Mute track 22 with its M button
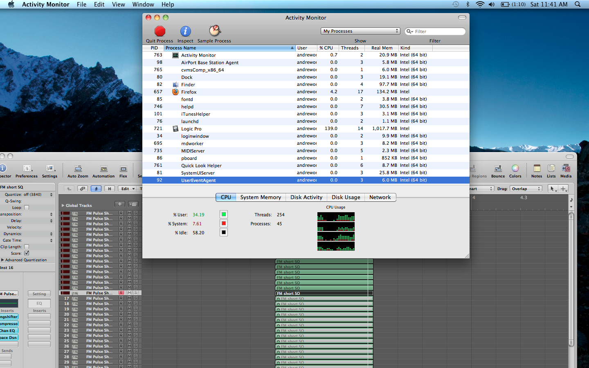 pyautogui.click(x=129, y=325)
